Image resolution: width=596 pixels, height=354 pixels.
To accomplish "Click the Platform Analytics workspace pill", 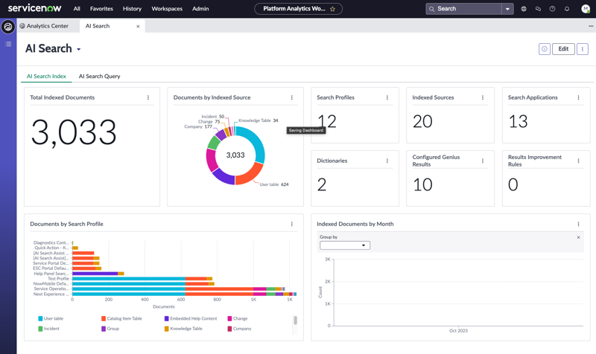I will pyautogui.click(x=298, y=9).
